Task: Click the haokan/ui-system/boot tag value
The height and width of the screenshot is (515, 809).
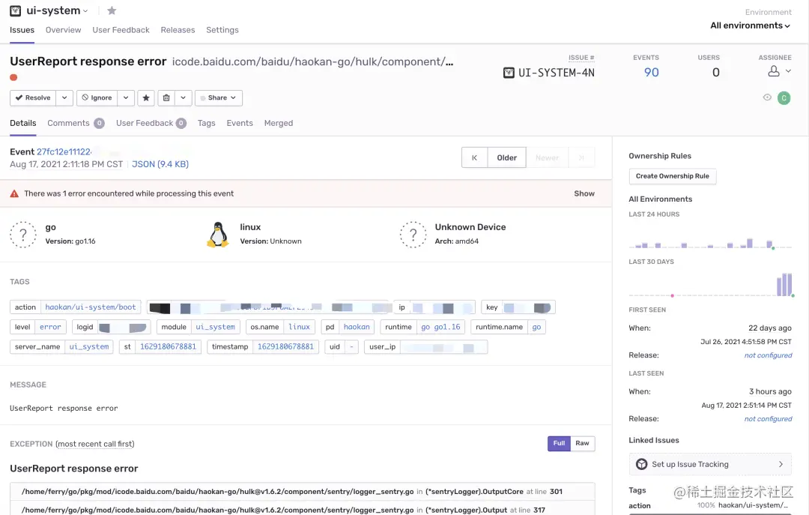Action: click(x=91, y=307)
